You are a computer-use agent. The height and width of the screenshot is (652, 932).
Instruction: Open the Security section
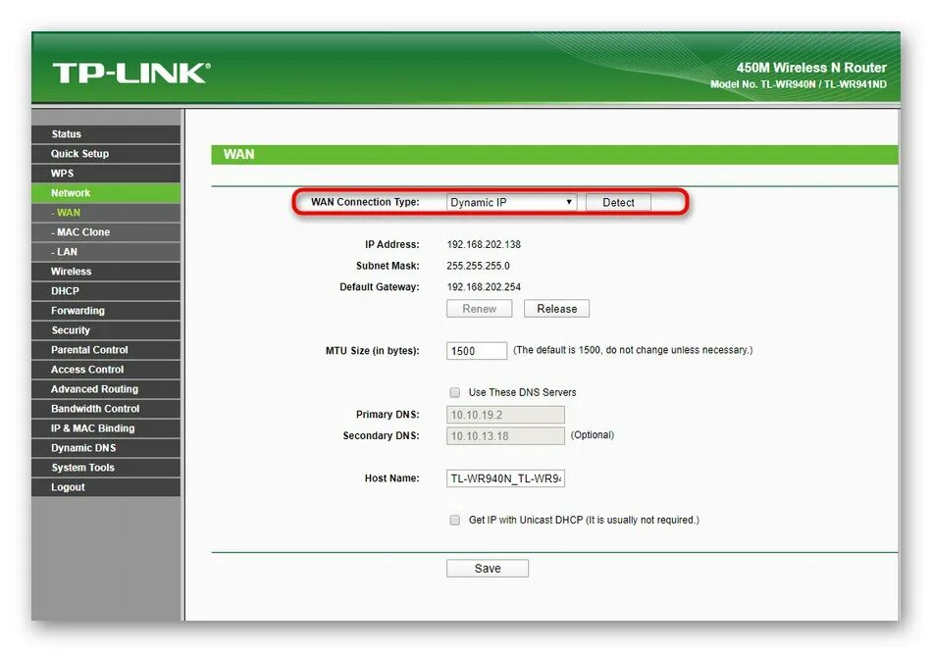(106, 330)
